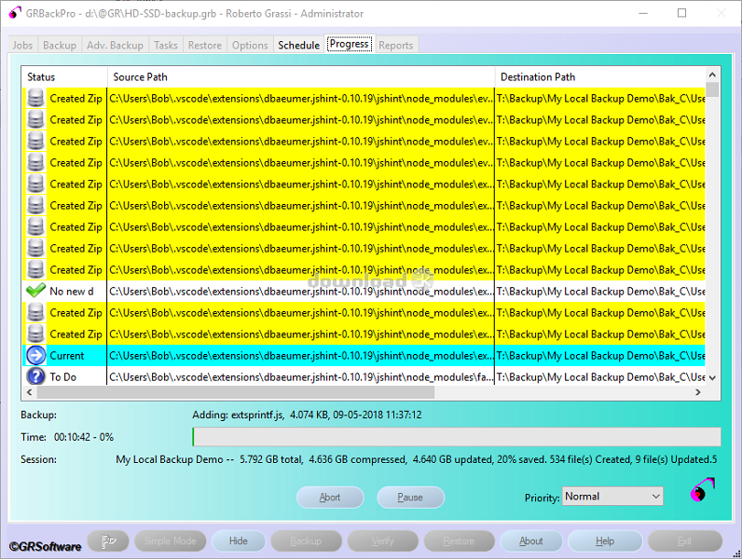Select the 'To Do' status cell
This screenshot has height=559, width=742.
pyautogui.click(x=63, y=377)
